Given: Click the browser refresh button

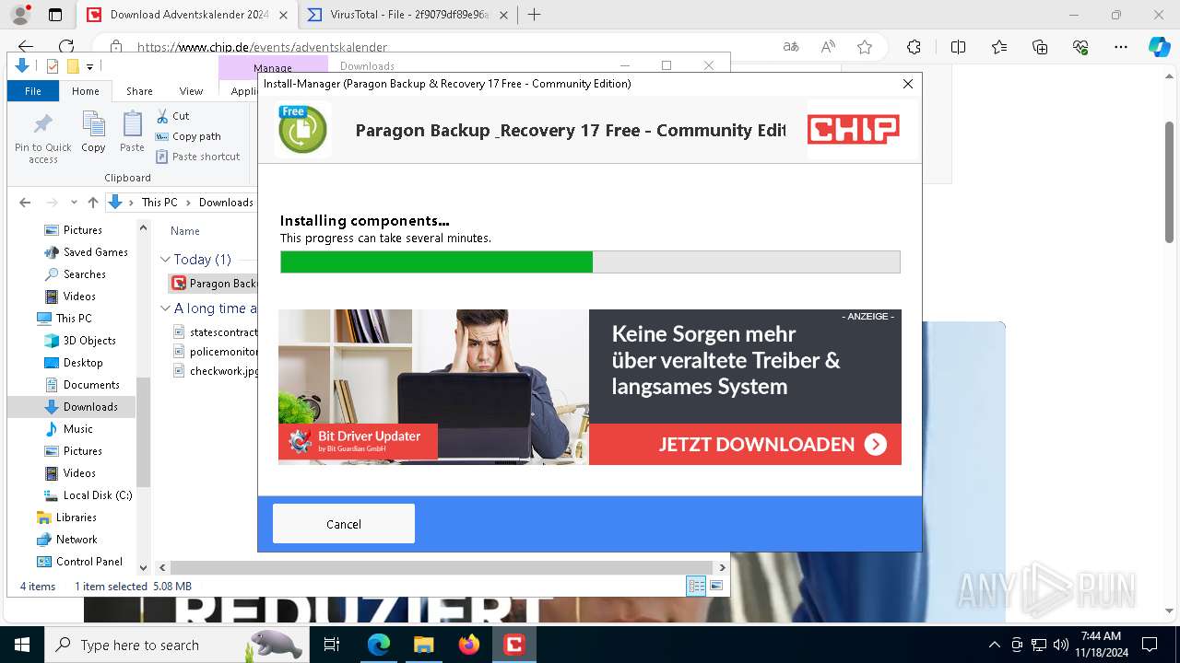Looking at the screenshot, I should point(66,47).
